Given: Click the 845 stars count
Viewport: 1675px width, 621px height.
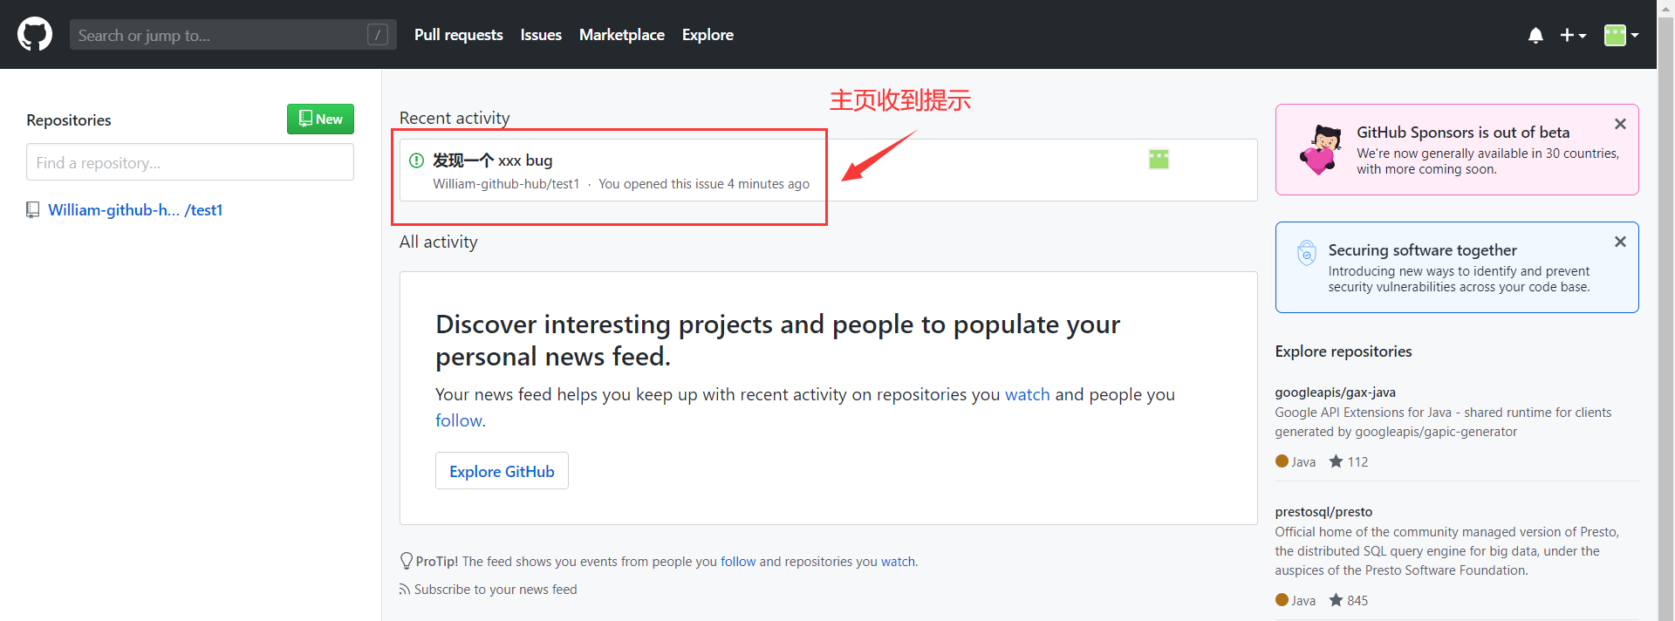Looking at the screenshot, I should [1357, 601].
